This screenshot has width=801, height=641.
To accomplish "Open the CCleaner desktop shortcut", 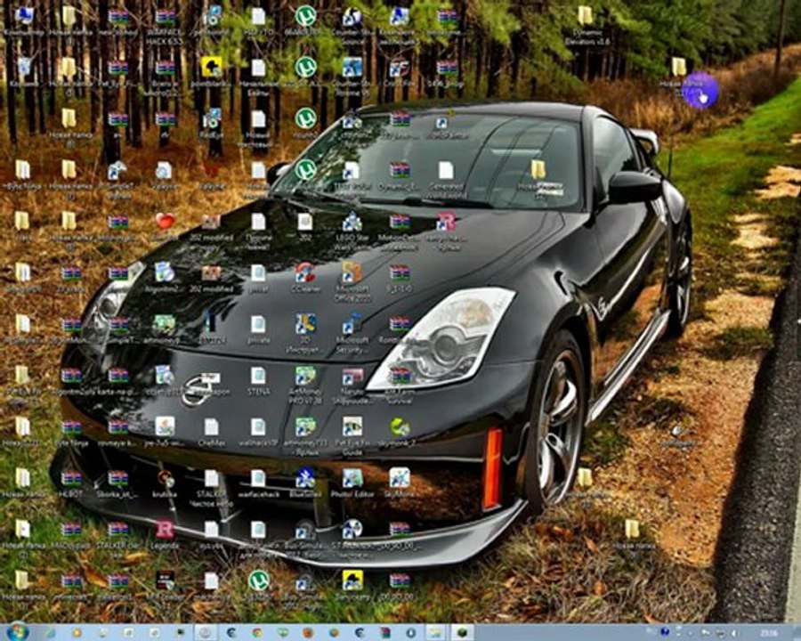I will (304, 272).
